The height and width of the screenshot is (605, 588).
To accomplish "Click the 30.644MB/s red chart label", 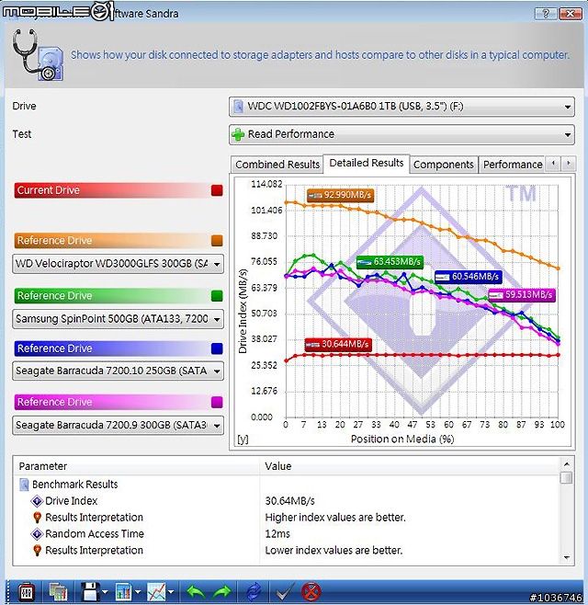I will [x=338, y=344].
